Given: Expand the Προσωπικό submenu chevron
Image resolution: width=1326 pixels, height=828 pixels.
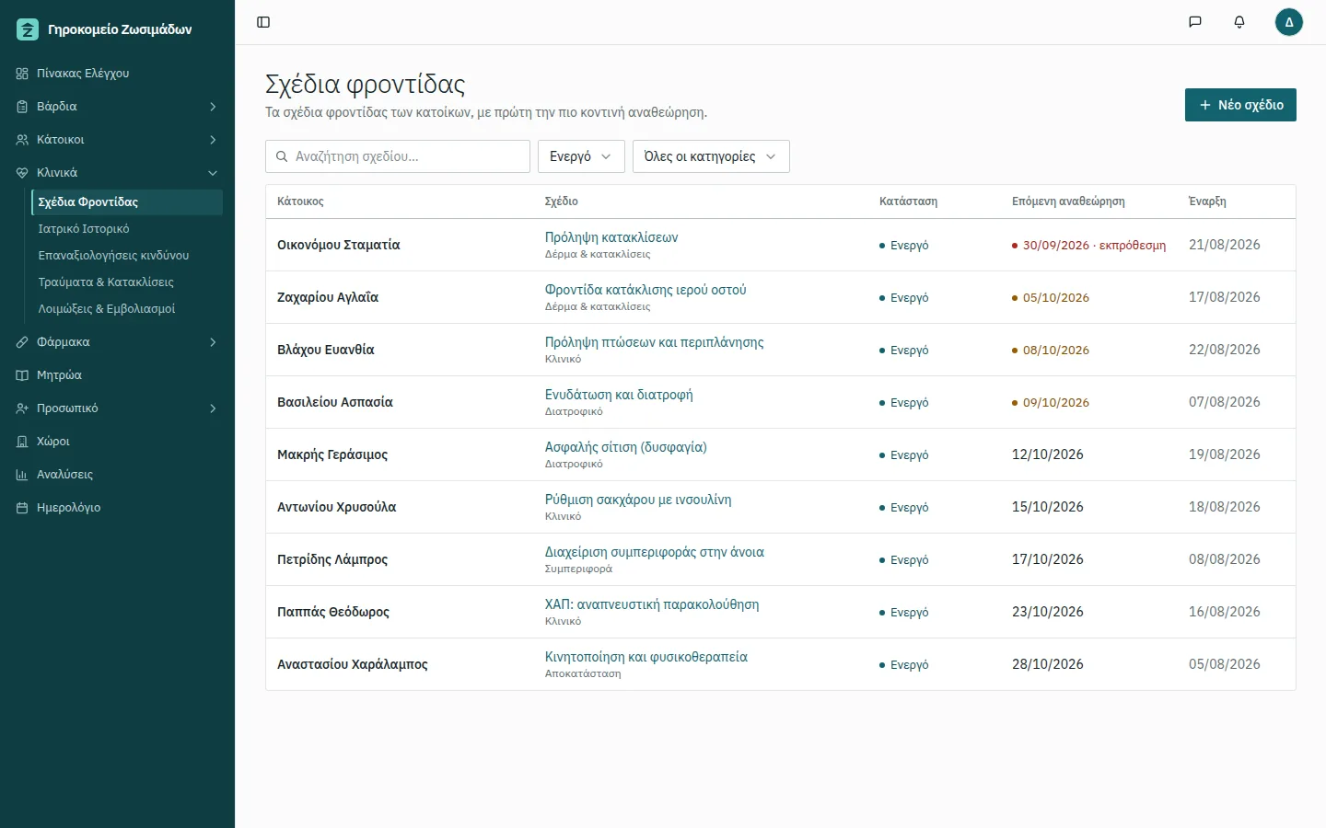Looking at the screenshot, I should click(x=213, y=408).
